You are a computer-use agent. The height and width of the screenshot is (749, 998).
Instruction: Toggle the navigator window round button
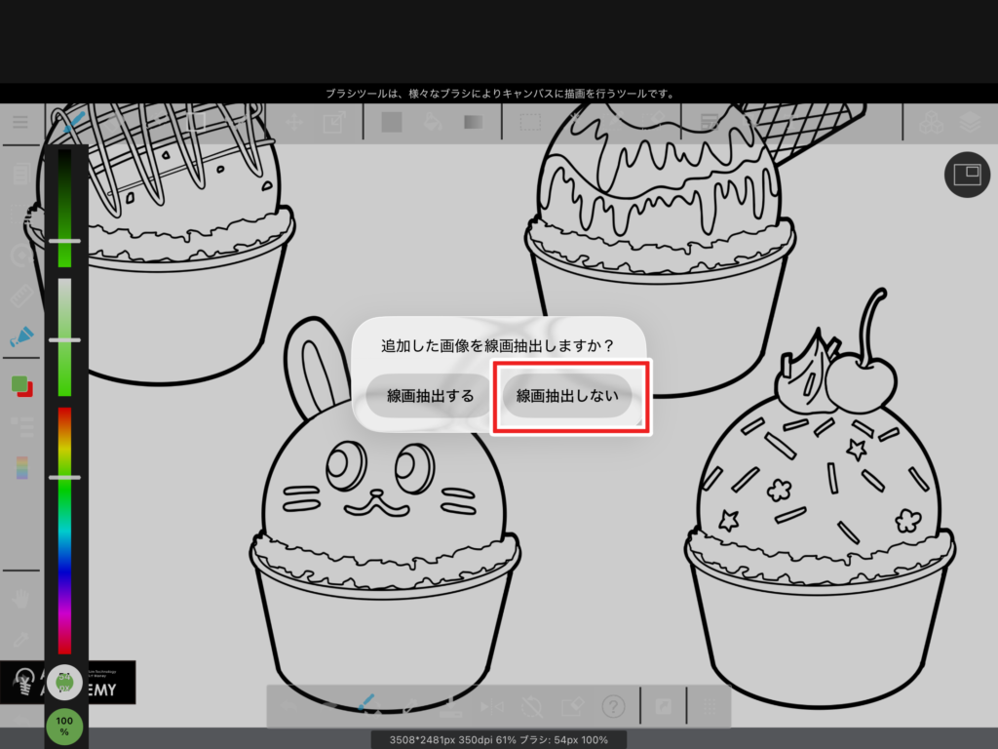click(x=967, y=175)
